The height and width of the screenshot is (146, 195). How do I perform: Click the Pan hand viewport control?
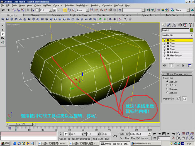183,138
